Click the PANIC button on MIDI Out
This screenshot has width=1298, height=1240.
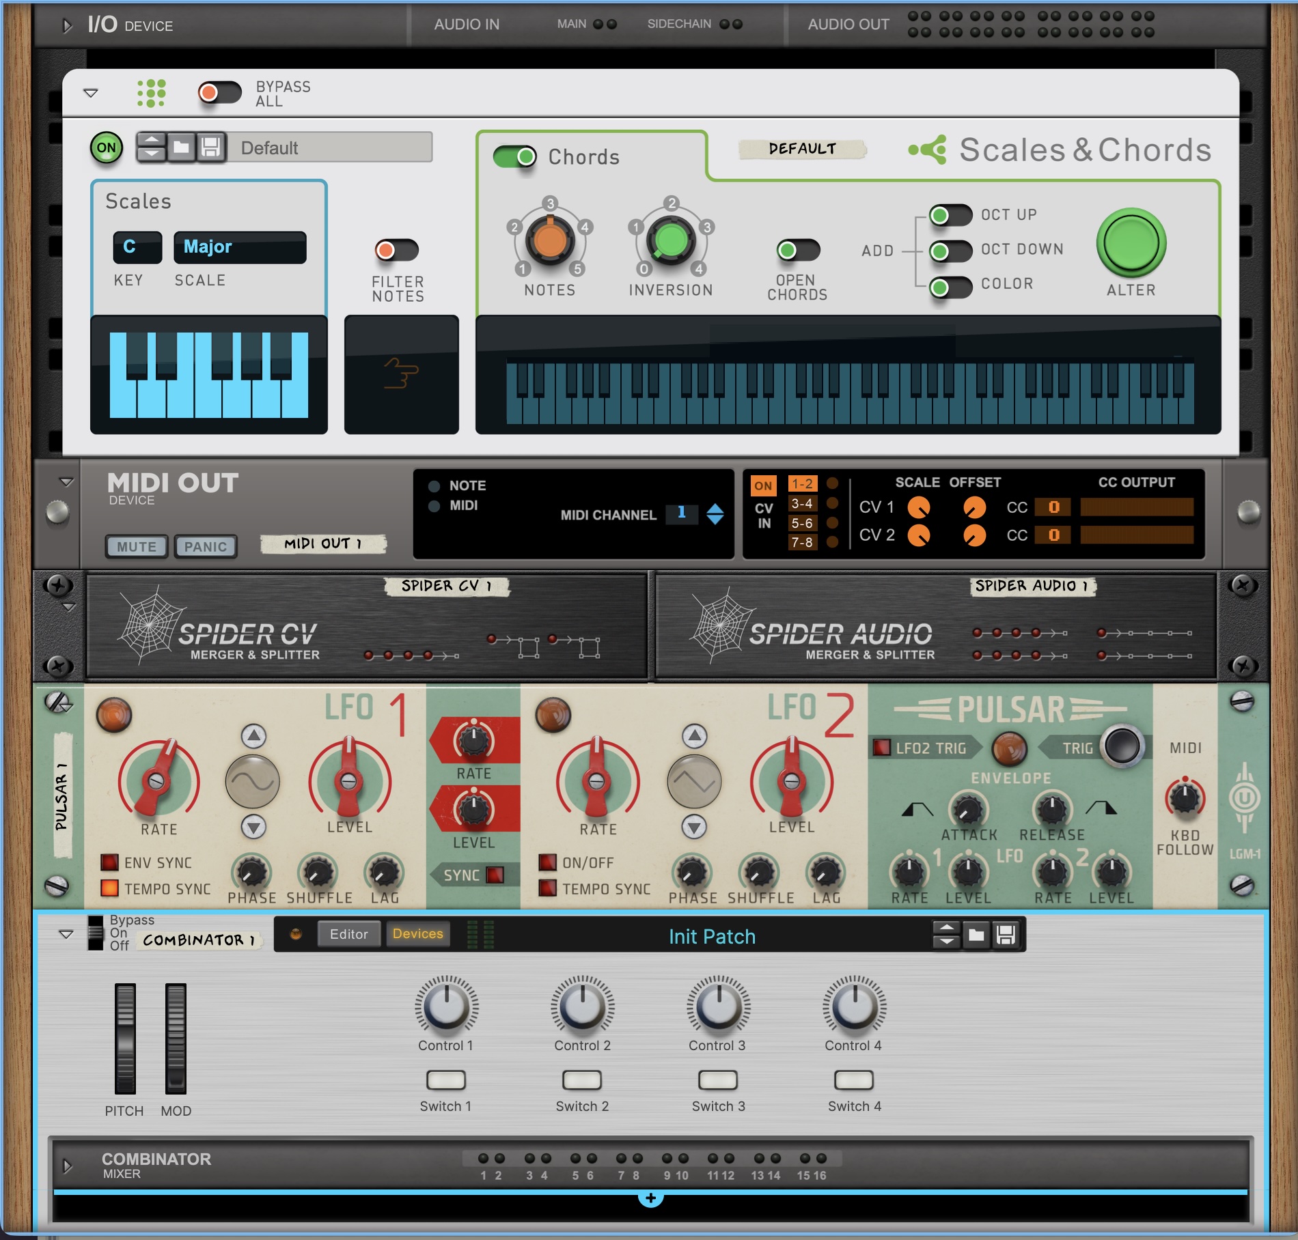206,547
